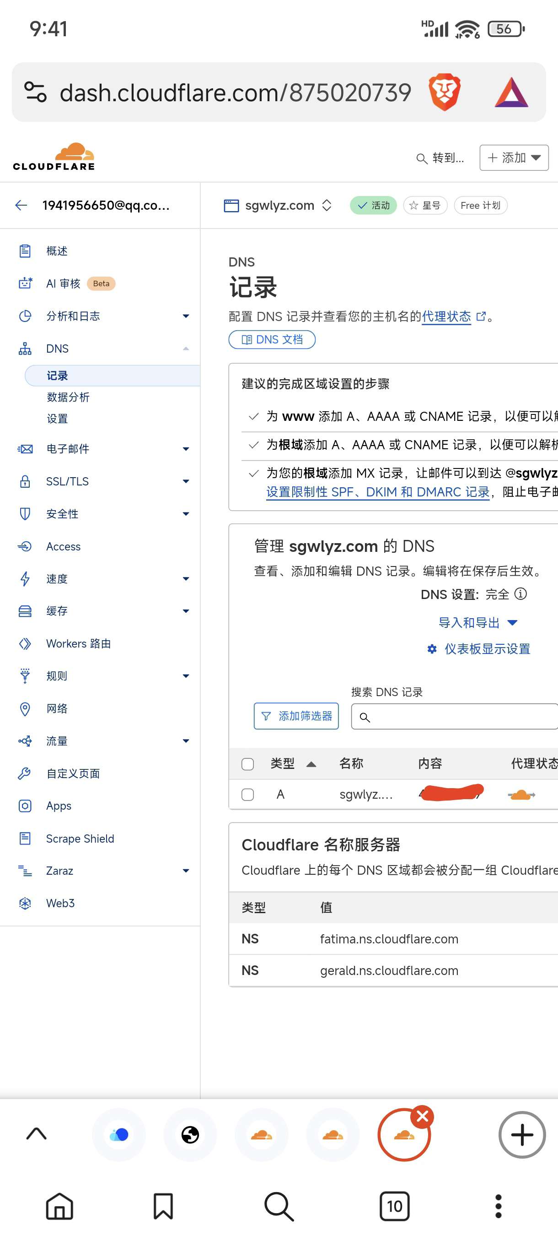Tap the Brave Rewards triangle icon
558x1242 pixels.
point(511,92)
